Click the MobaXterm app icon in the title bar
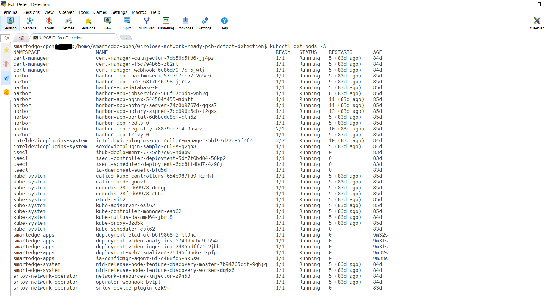 tap(4, 4)
